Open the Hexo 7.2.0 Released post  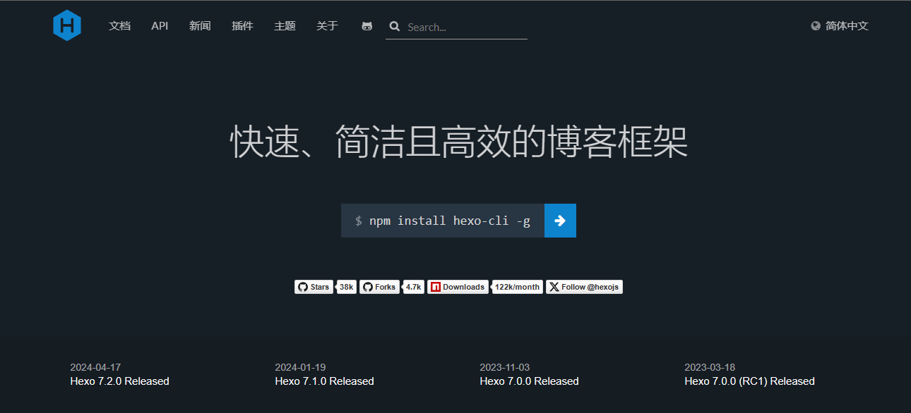119,381
